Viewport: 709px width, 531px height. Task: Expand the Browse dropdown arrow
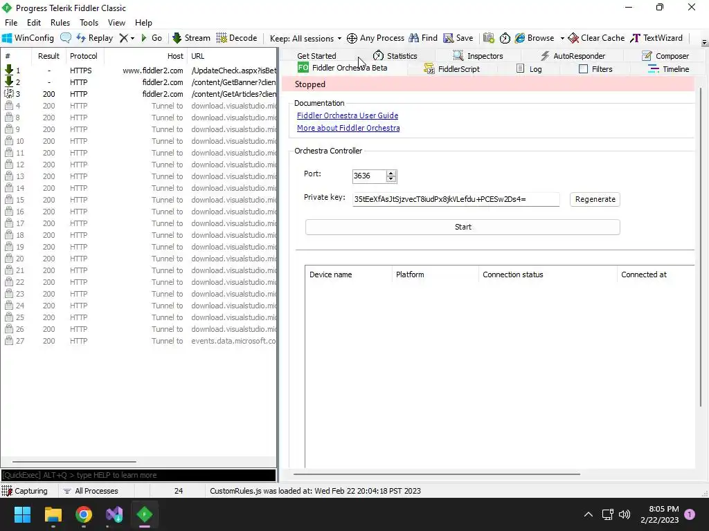[562, 39]
